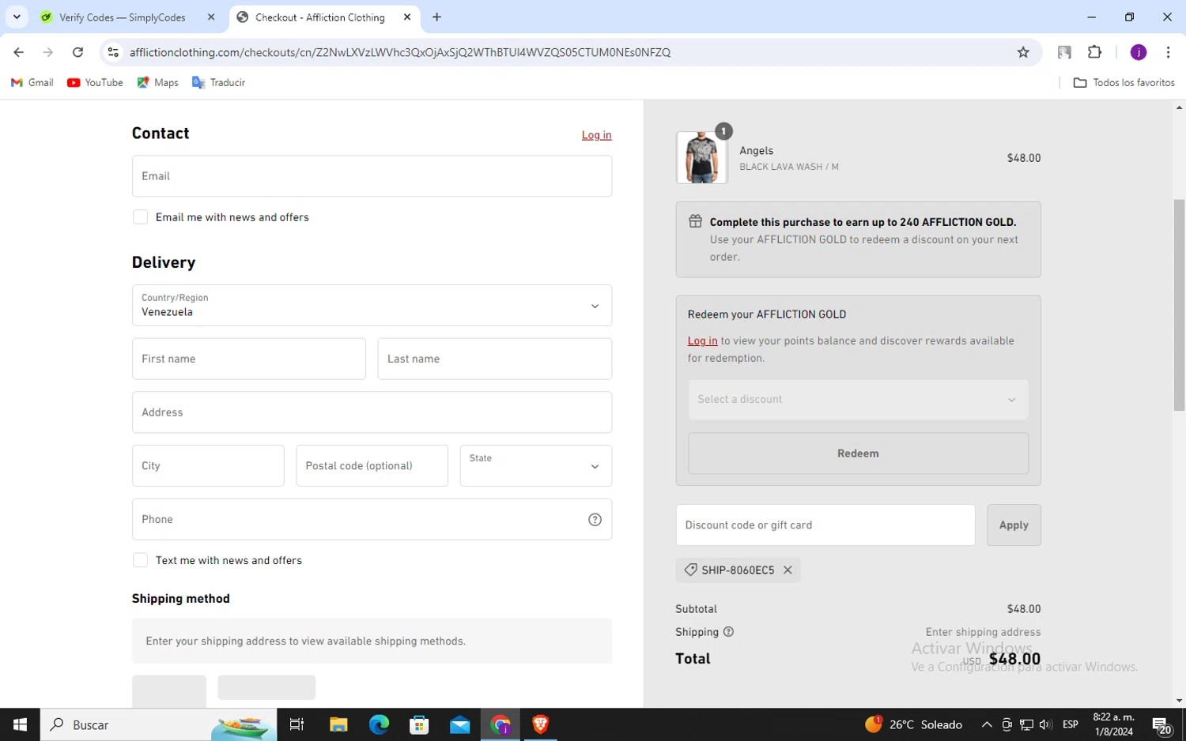Focus the Phone field
The width and height of the screenshot is (1186, 741).
point(372,519)
